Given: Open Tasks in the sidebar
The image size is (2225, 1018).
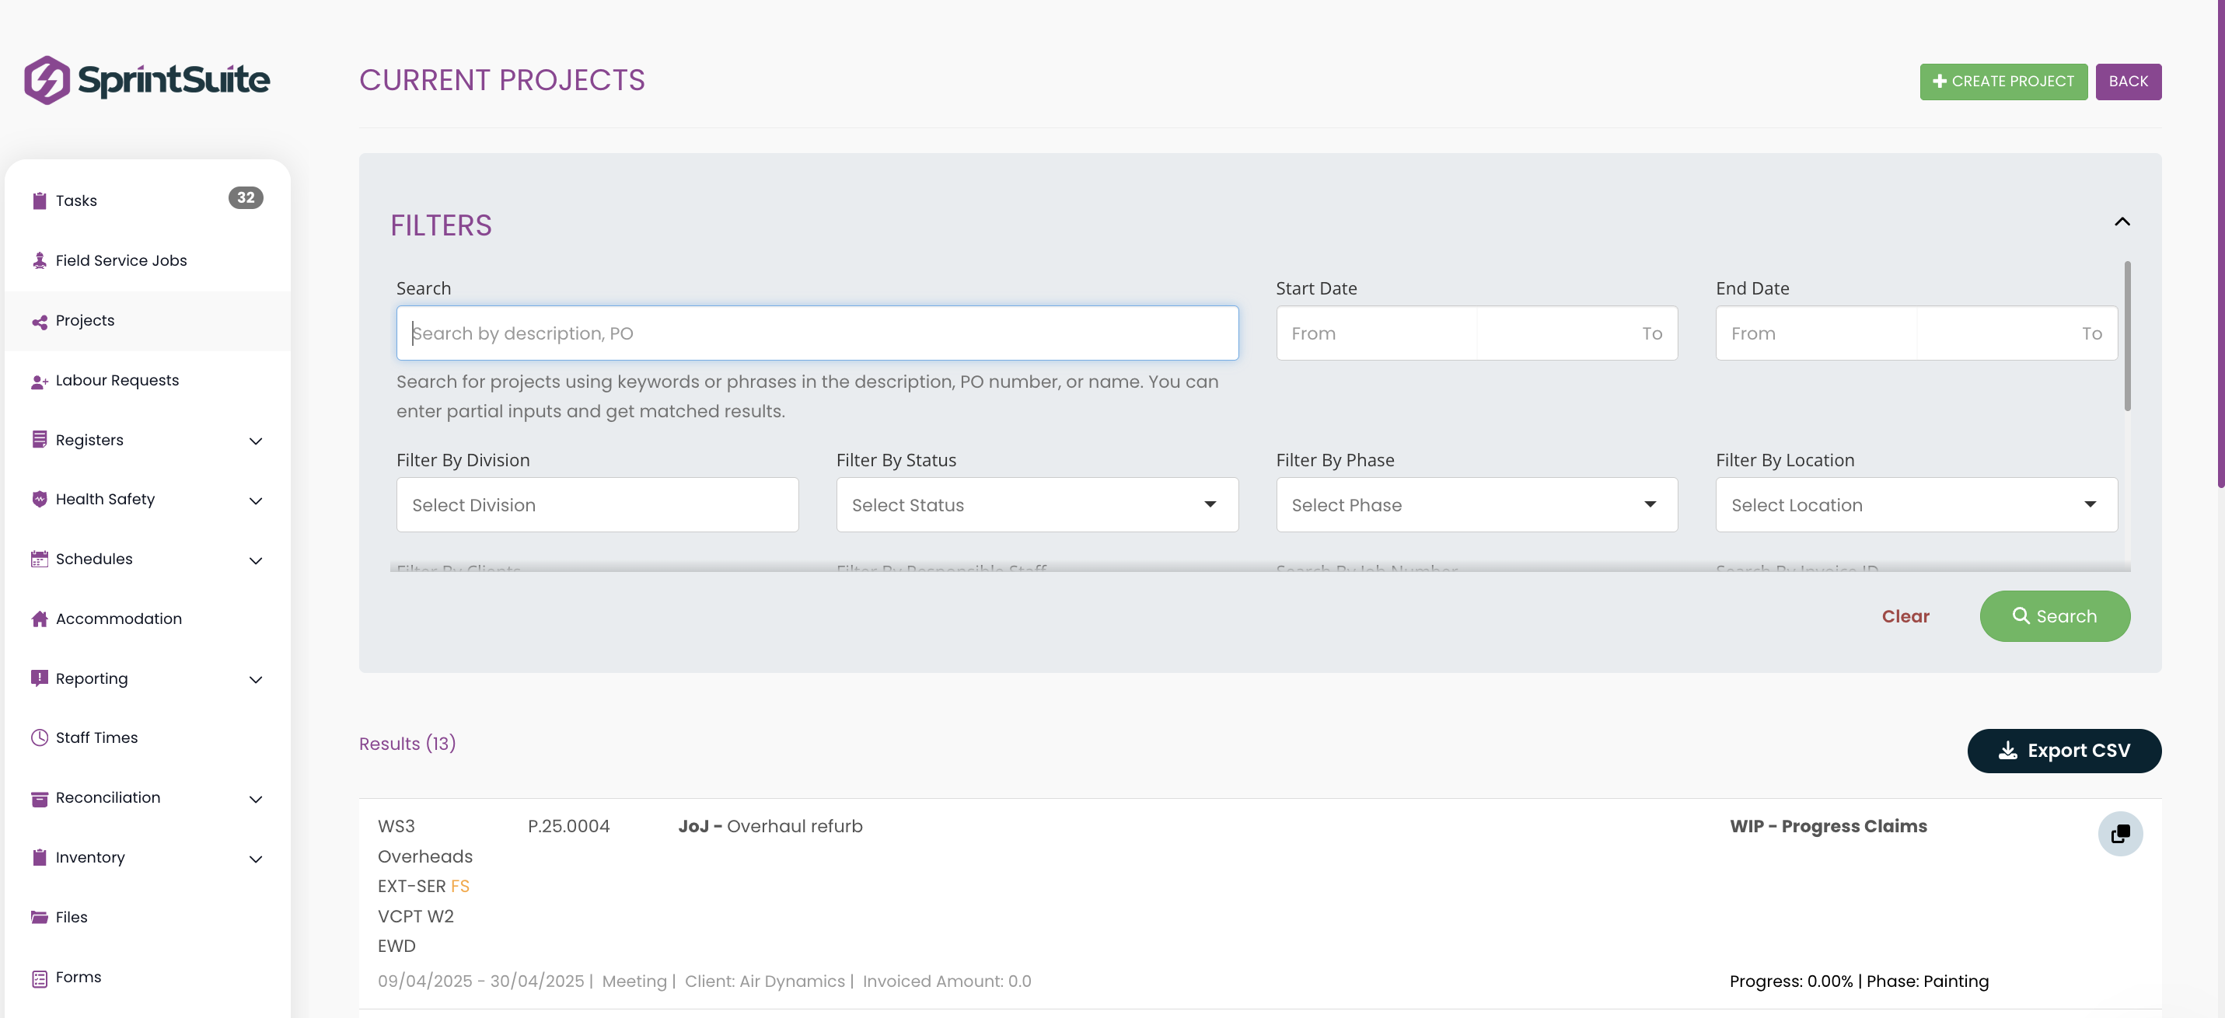Looking at the screenshot, I should [x=147, y=200].
